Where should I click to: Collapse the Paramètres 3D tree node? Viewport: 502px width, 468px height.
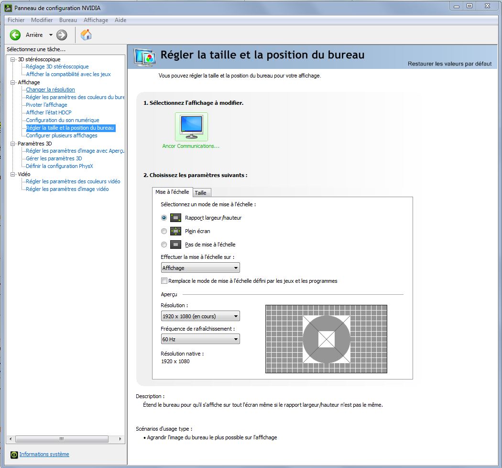(13, 144)
